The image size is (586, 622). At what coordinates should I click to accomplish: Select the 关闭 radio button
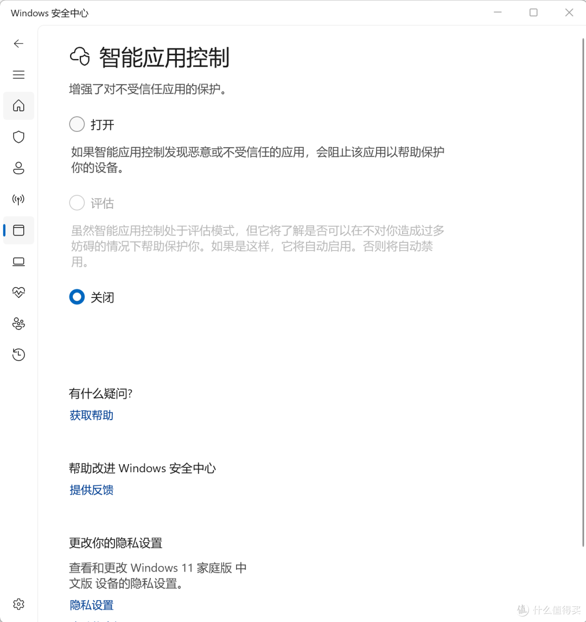77,297
